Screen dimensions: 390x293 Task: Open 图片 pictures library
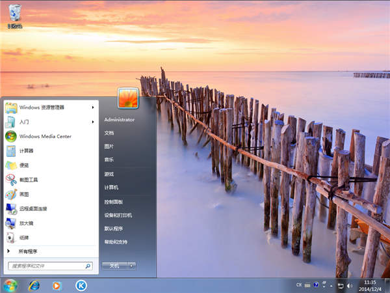pos(109,146)
